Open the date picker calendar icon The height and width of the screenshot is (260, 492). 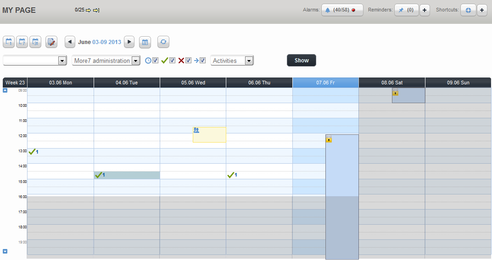(145, 42)
